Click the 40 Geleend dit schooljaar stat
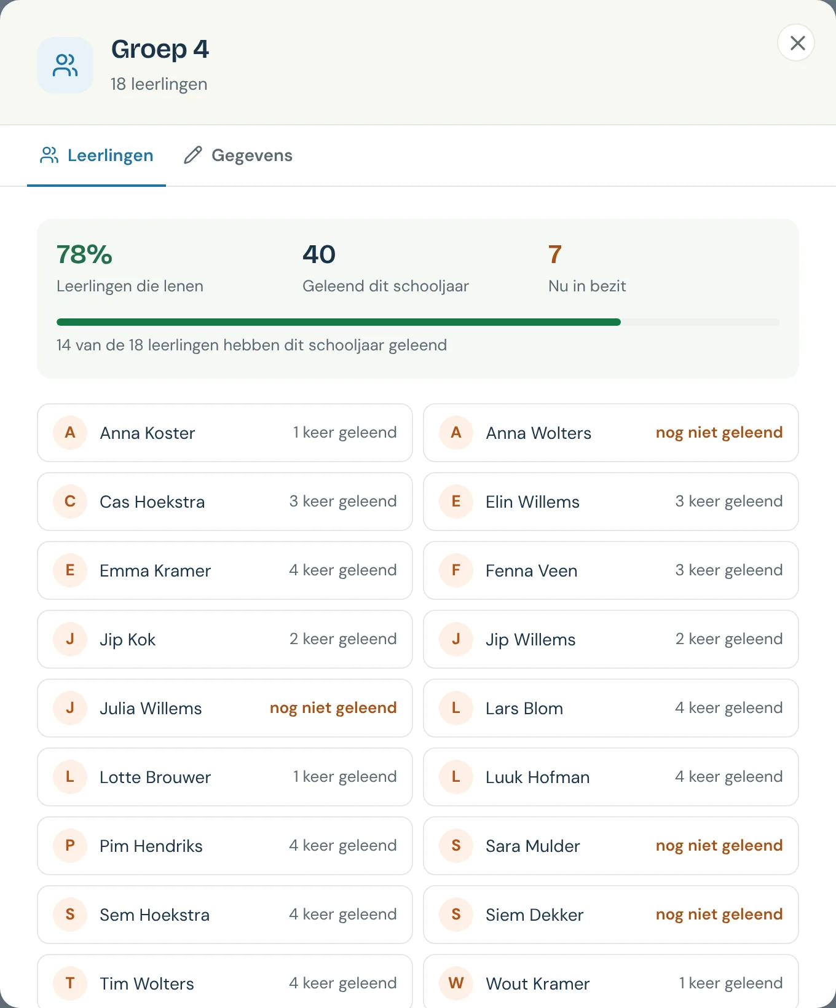 pyautogui.click(x=385, y=269)
